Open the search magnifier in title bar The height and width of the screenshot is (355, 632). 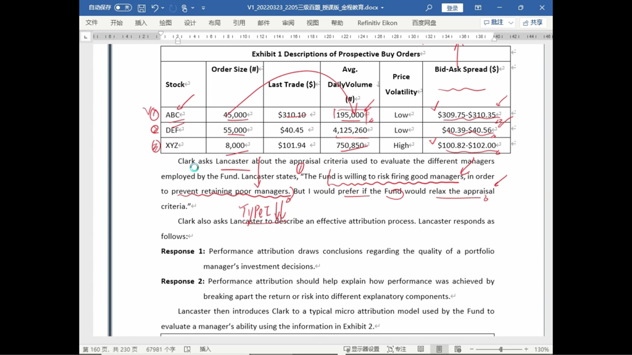(429, 7)
